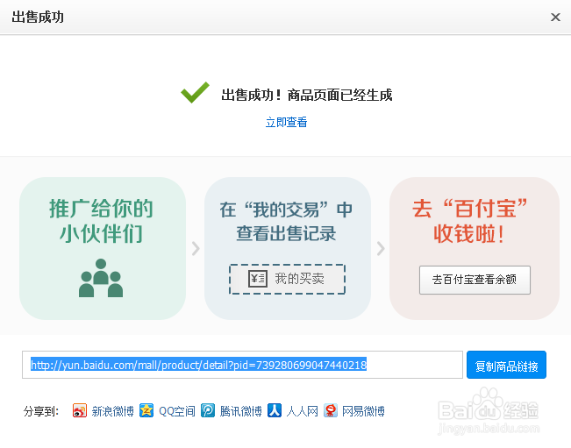Click the 去百付宝查看余额 button
The width and height of the screenshot is (571, 448).
(475, 280)
